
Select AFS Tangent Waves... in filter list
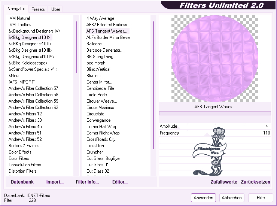(x=107, y=31)
